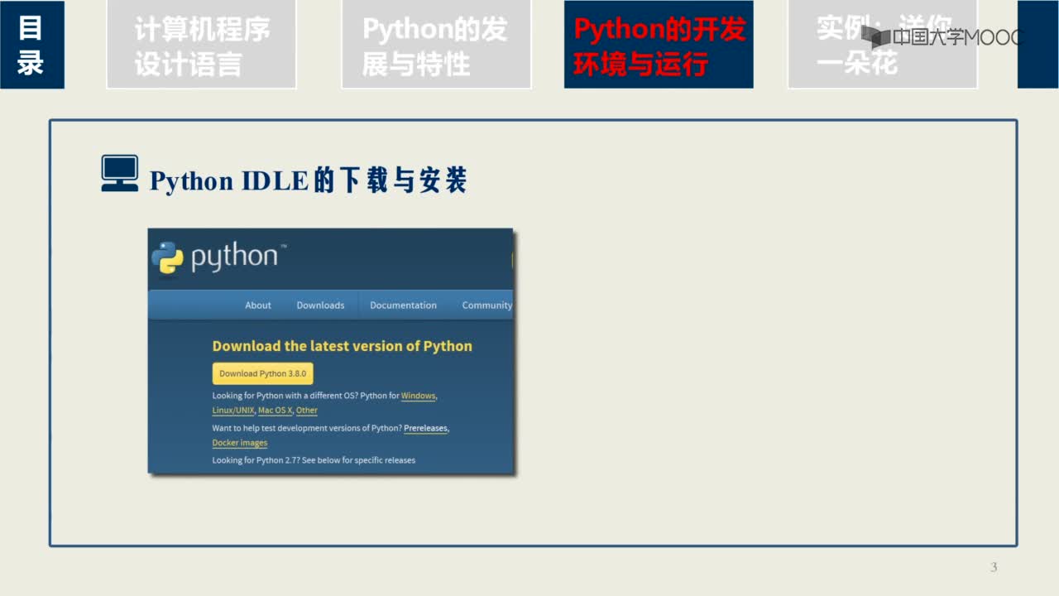Click the python wordmark text
This screenshot has height=596, width=1059.
pyautogui.click(x=234, y=257)
